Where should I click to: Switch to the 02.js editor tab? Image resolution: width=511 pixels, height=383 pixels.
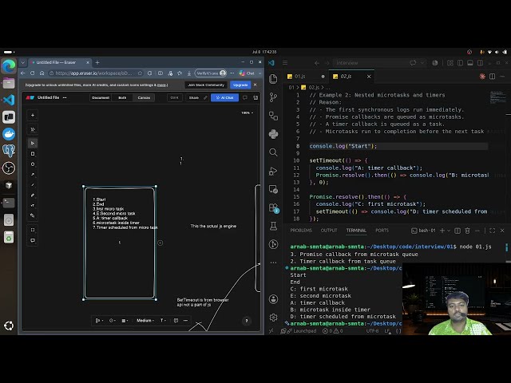tap(351, 77)
